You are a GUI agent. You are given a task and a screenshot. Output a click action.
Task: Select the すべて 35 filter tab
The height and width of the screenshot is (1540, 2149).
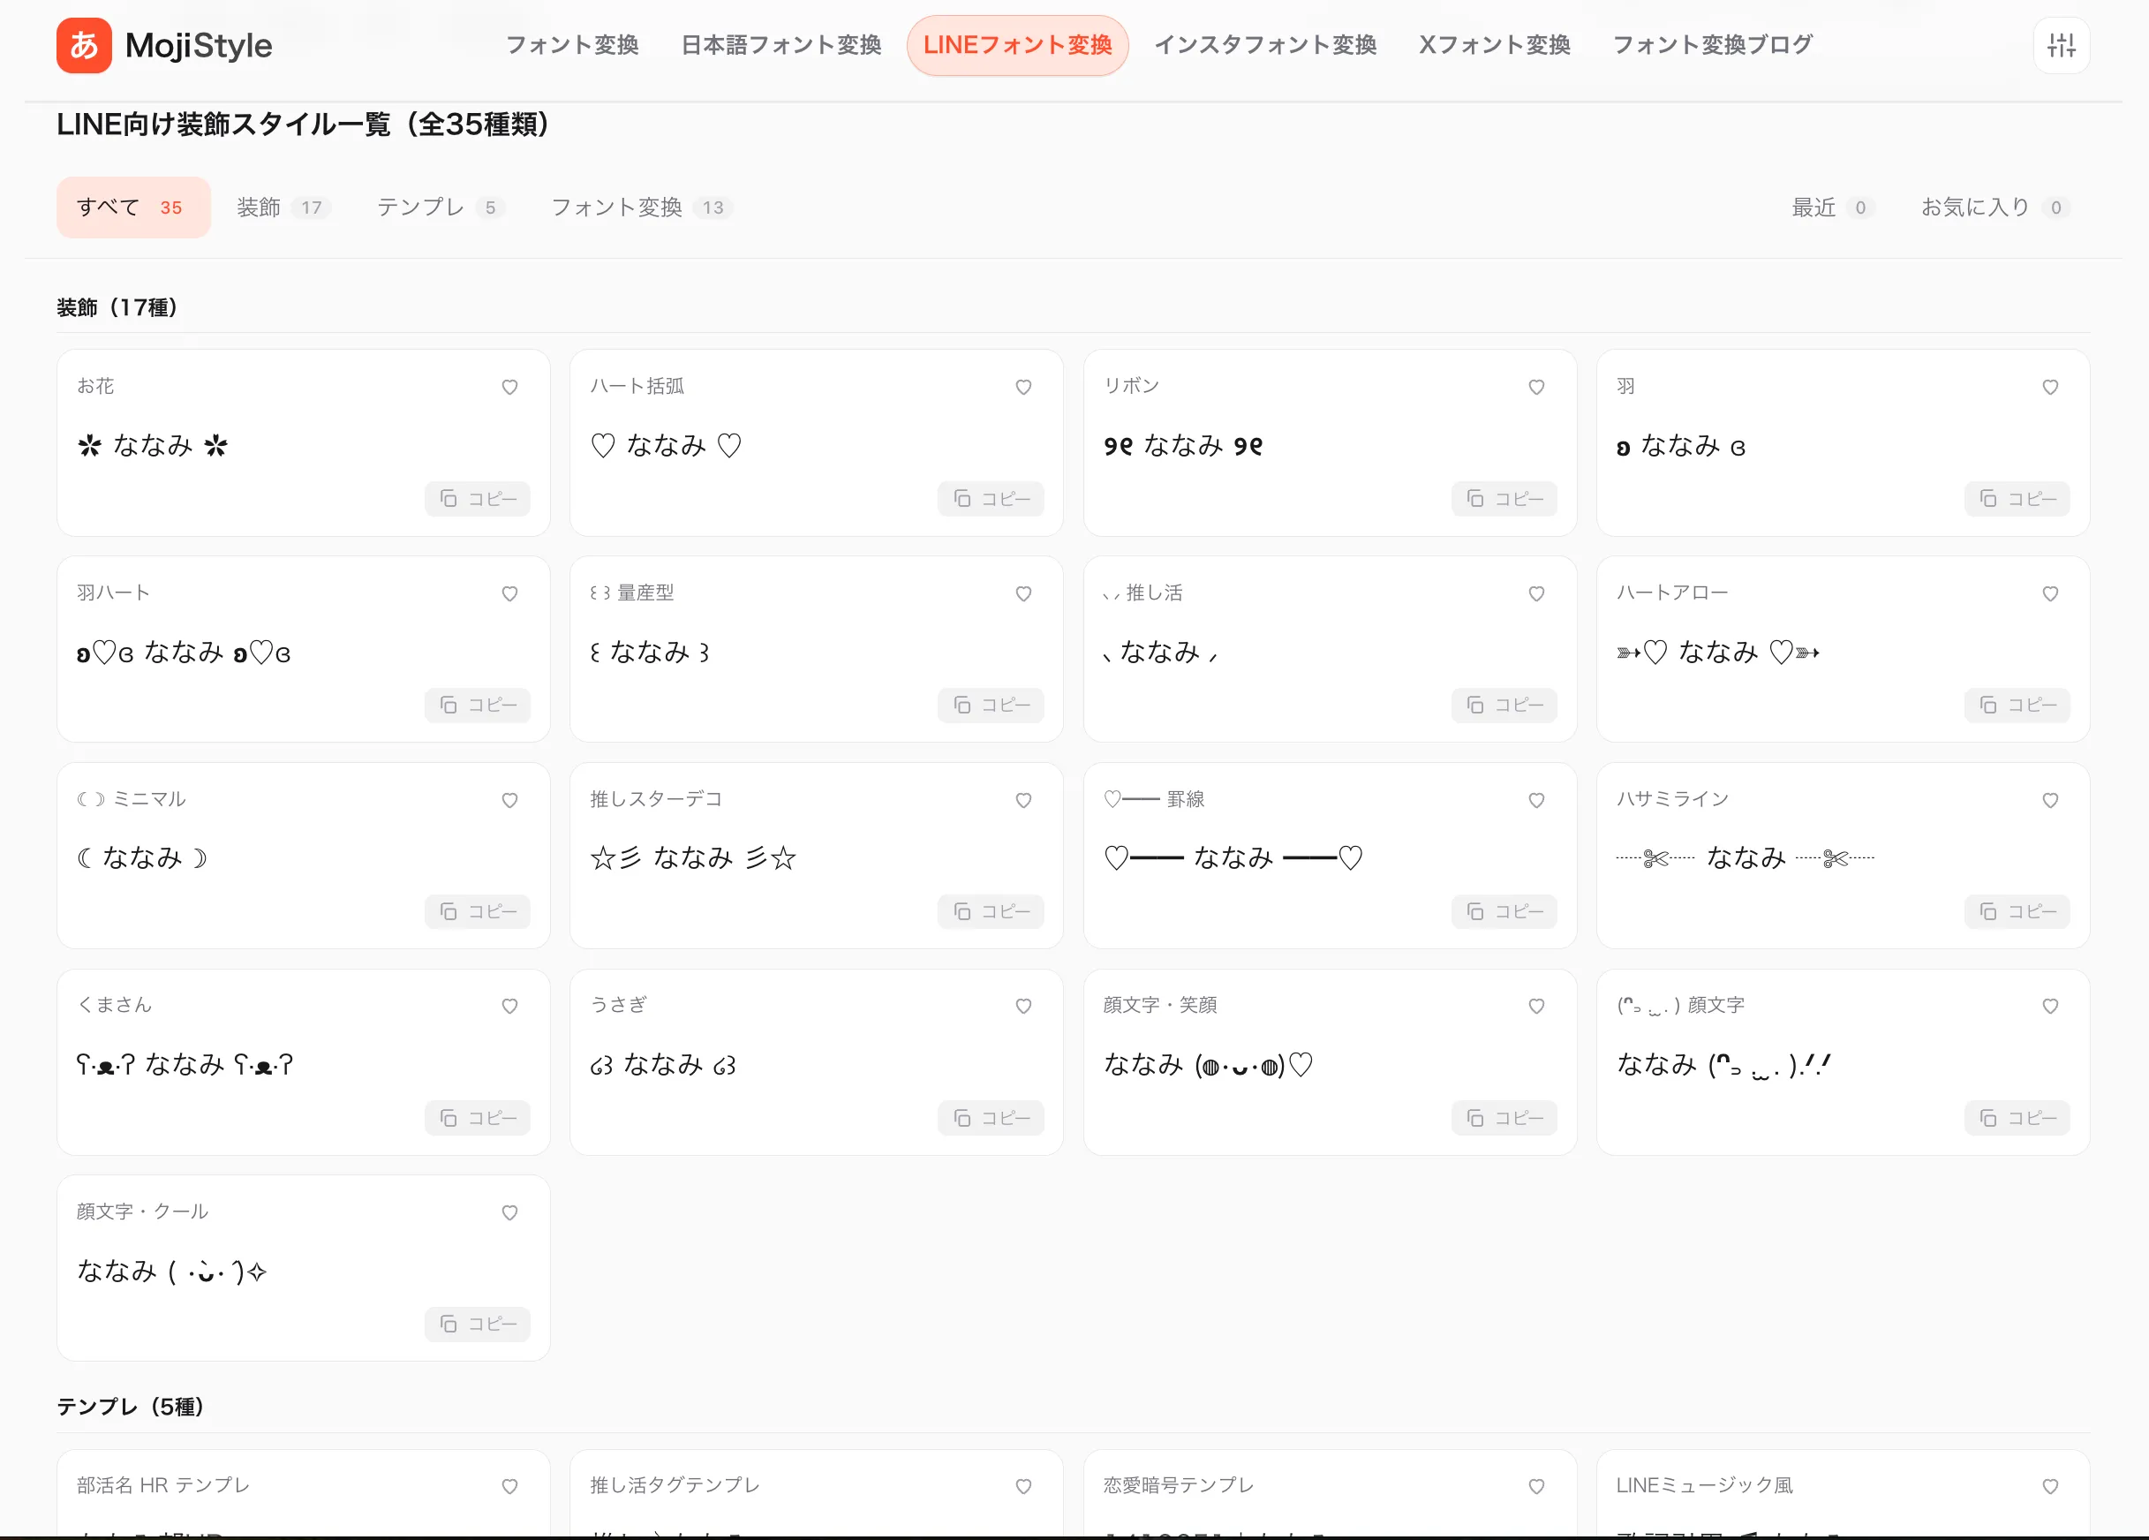[133, 208]
